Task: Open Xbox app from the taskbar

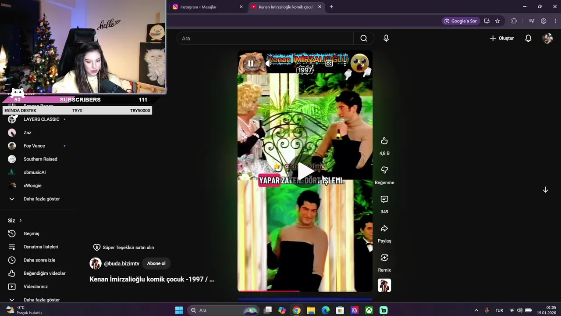Action: [x=369, y=310]
